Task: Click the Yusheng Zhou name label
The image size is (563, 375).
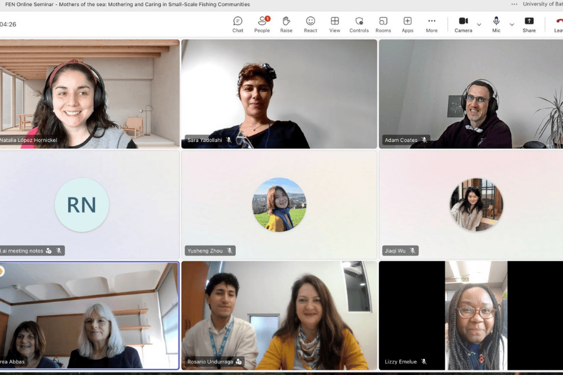Action: click(205, 251)
